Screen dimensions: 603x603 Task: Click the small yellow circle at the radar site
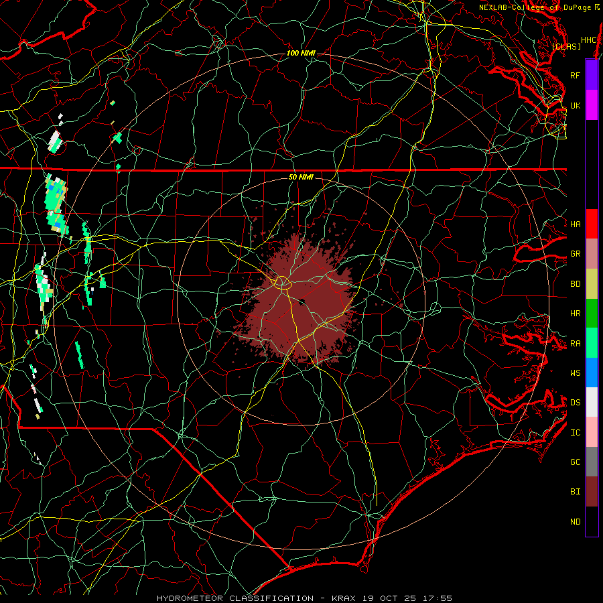[282, 283]
